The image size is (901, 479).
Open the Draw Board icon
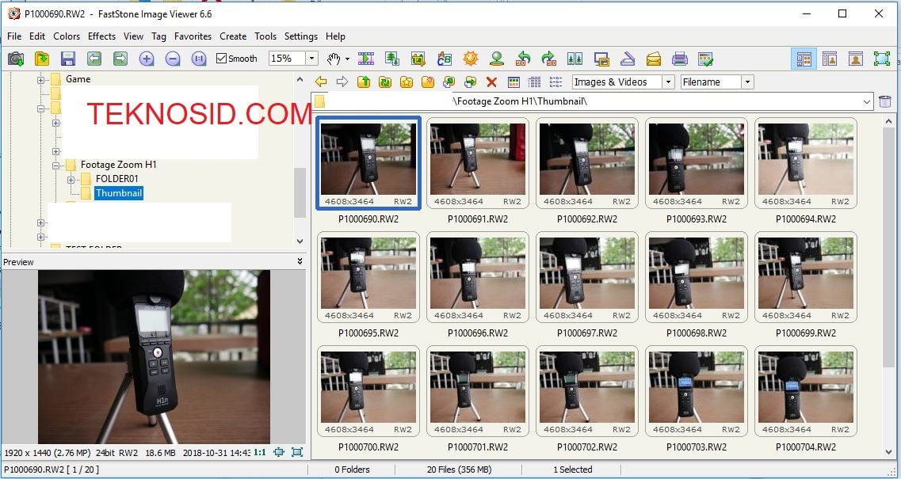click(x=445, y=59)
